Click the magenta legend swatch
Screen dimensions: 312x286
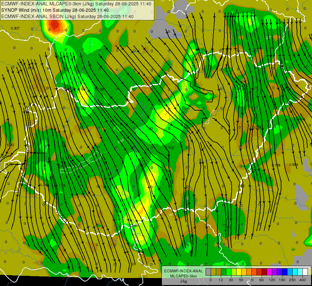270,272
